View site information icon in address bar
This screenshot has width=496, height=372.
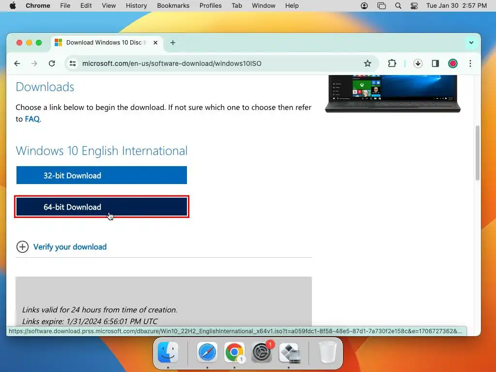tap(73, 63)
